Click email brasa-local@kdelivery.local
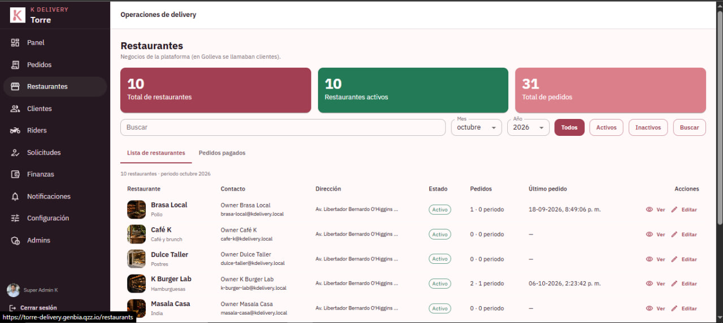The width and height of the screenshot is (723, 323). [252, 214]
